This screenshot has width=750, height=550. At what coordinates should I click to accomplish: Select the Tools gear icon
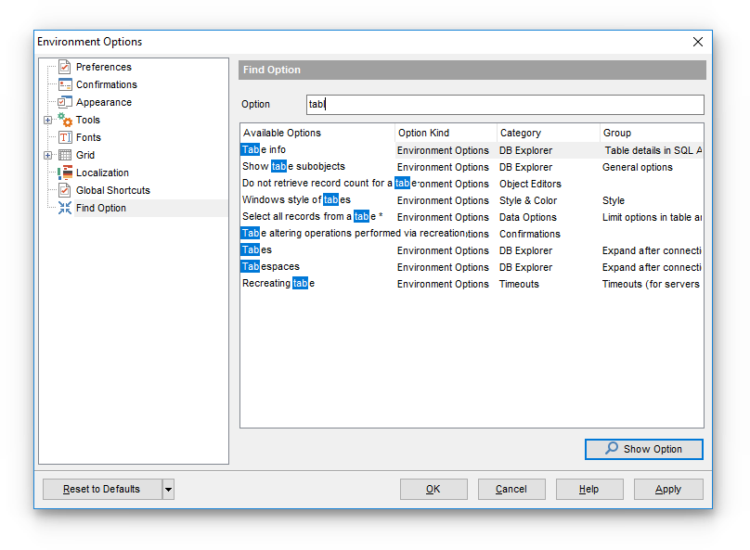click(x=64, y=120)
